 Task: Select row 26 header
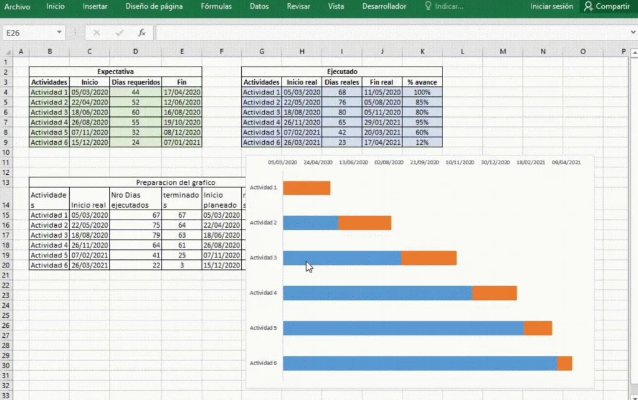point(6,326)
